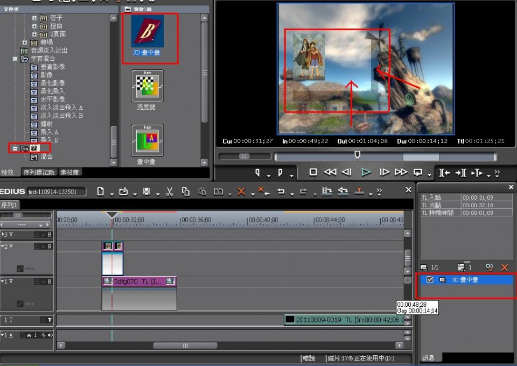Toggle the lock on the 2 V track
The height and width of the screenshot is (366, 517).
[37, 247]
